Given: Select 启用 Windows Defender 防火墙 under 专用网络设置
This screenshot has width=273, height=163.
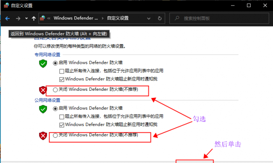Looking at the screenshot, I should 55,63.
